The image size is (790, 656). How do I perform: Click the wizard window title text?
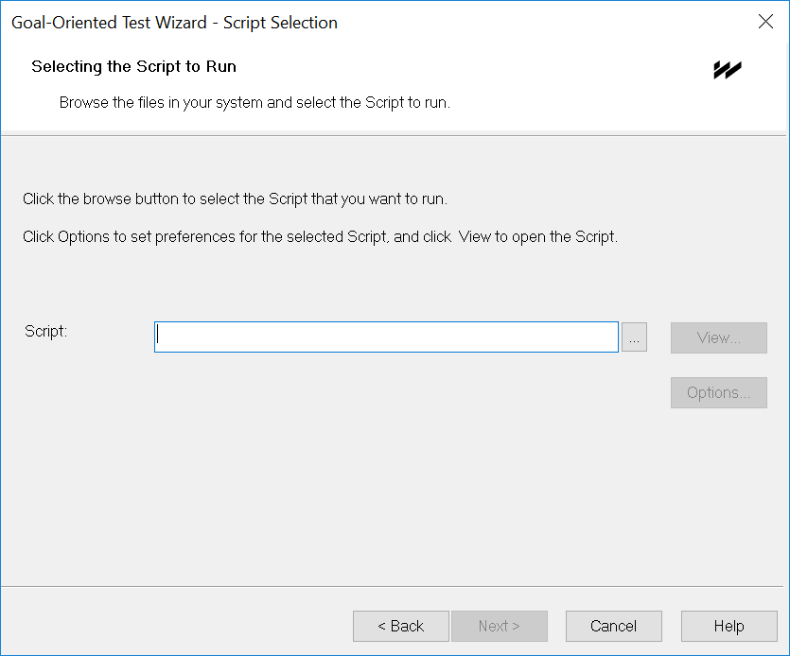click(174, 23)
